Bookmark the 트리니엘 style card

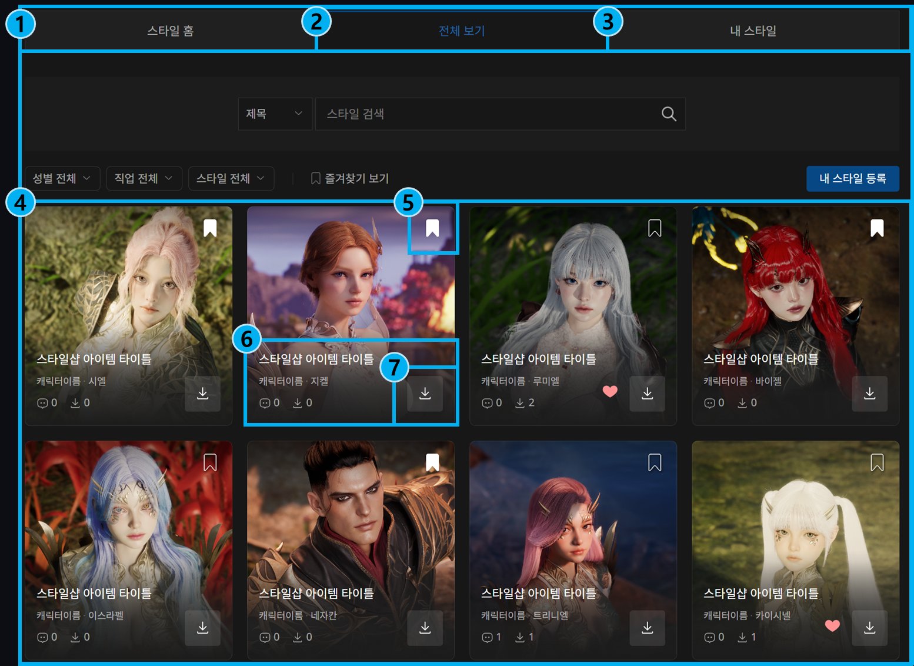(655, 462)
